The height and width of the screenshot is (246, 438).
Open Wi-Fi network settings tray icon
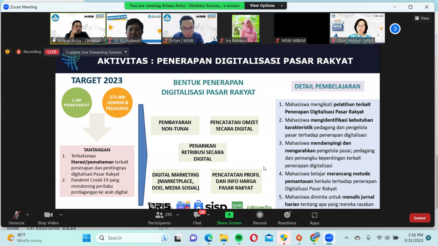coord(379,238)
